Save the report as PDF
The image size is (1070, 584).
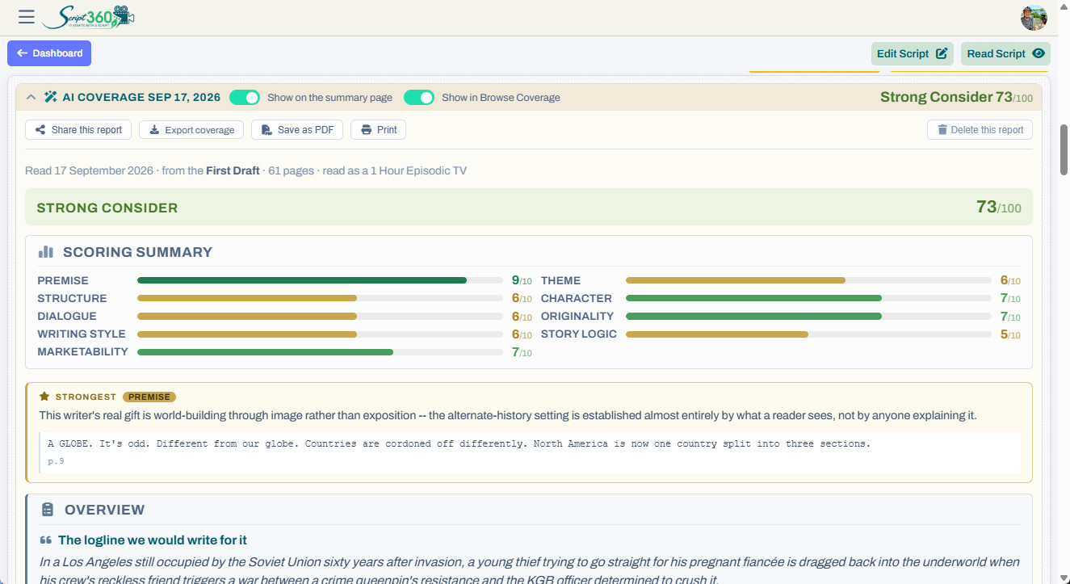pyautogui.click(x=297, y=130)
